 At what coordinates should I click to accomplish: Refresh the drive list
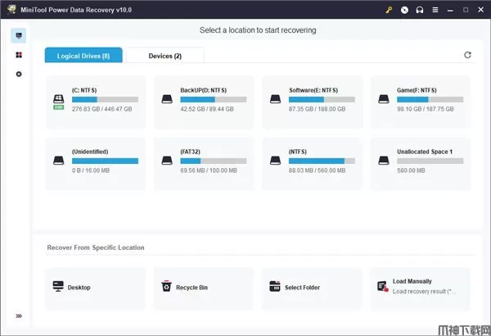pyautogui.click(x=467, y=55)
